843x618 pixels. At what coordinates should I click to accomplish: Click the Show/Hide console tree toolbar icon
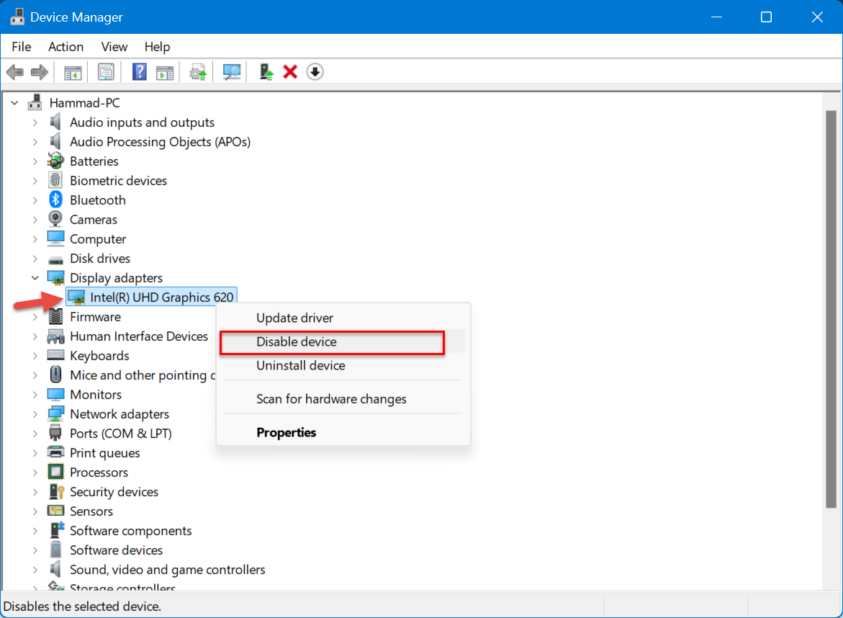coord(73,72)
